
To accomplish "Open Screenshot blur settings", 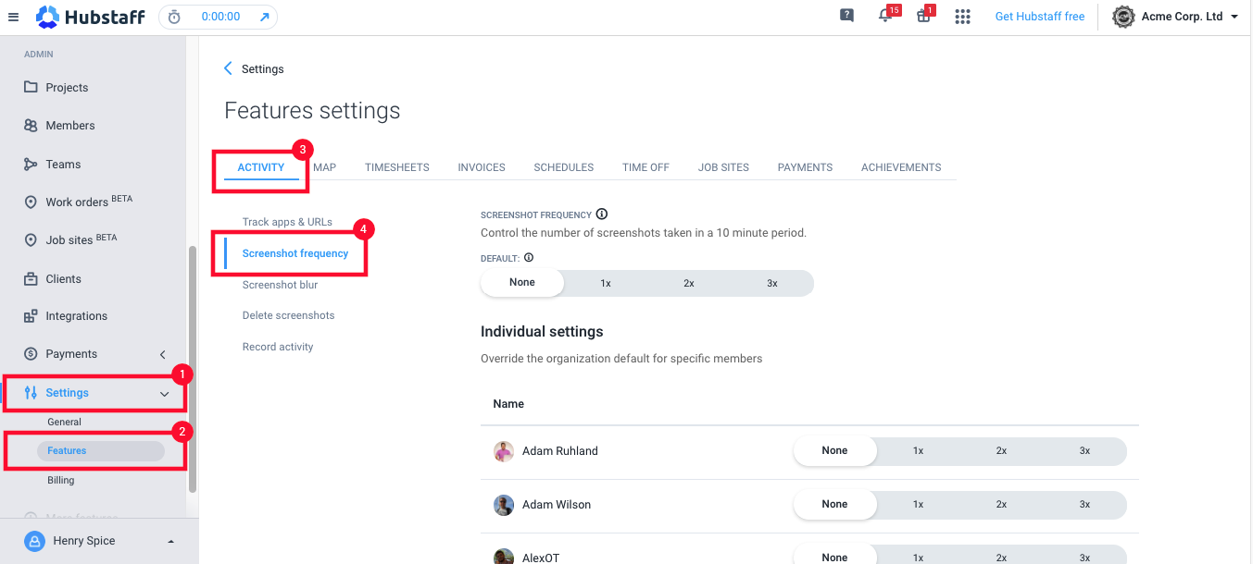I will point(280,285).
